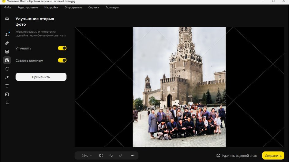Click the before/after compare icon
289x162 pixels.
click(101, 156)
